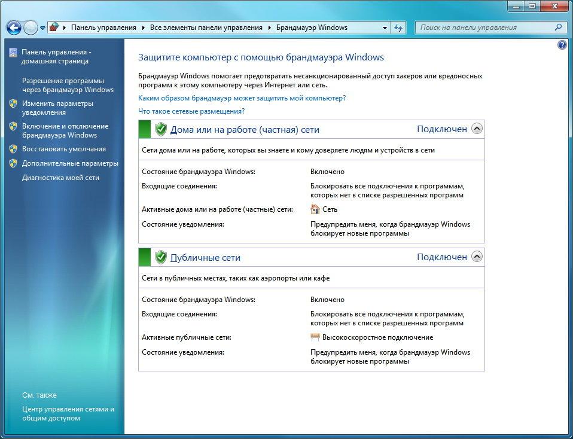573x439 pixels.
Task: Click shield icon beside Дополнительные параметры
Action: [x=13, y=163]
